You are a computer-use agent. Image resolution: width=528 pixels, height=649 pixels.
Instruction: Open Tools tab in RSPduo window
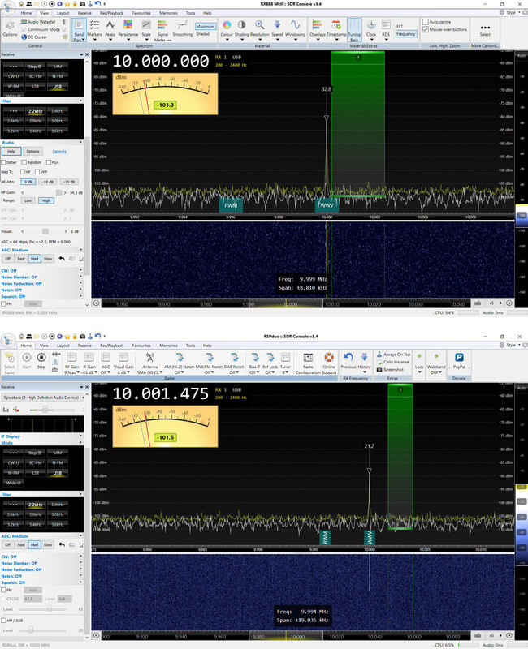pos(190,346)
